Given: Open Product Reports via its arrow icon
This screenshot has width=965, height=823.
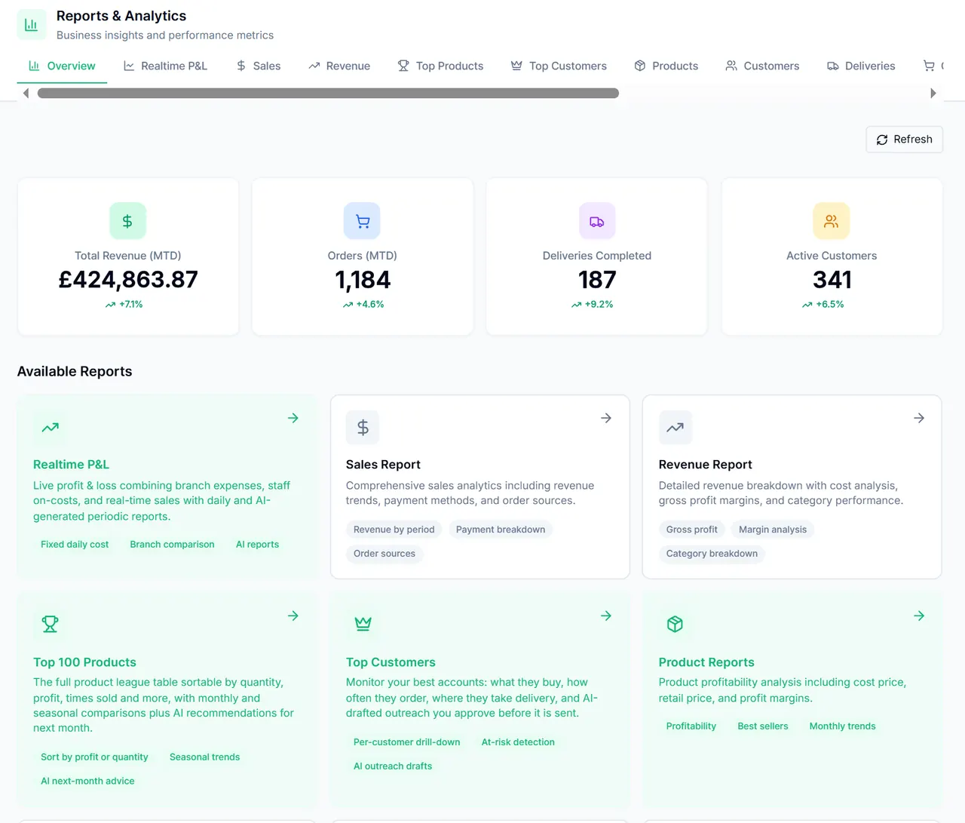Looking at the screenshot, I should 919,616.
